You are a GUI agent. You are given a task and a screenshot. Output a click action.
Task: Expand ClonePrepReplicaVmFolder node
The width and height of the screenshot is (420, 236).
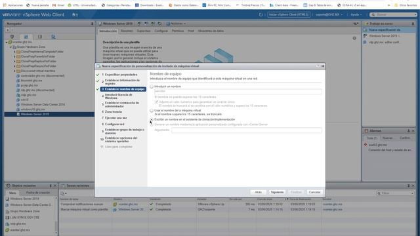[x=14, y=61]
